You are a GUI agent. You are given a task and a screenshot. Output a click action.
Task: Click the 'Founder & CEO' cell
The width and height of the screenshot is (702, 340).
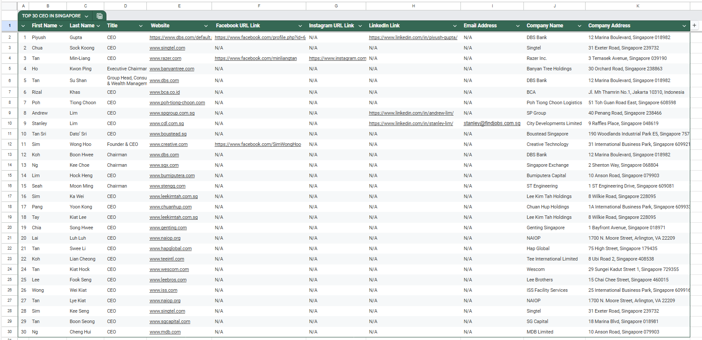[x=125, y=145]
